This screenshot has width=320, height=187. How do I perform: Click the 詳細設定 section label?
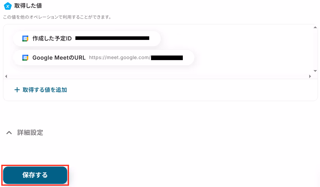click(x=30, y=133)
